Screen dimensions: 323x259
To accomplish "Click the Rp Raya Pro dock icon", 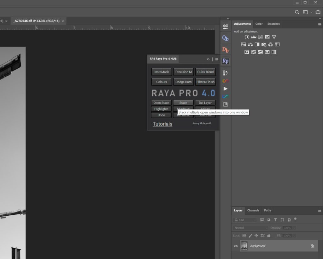I will tap(225, 61).
